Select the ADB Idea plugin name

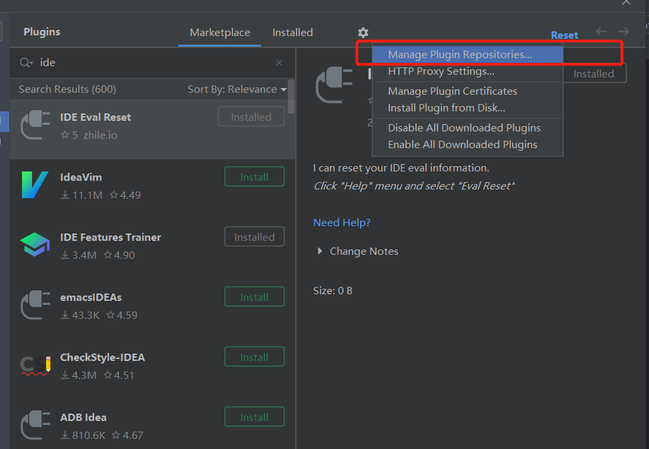[x=83, y=417]
